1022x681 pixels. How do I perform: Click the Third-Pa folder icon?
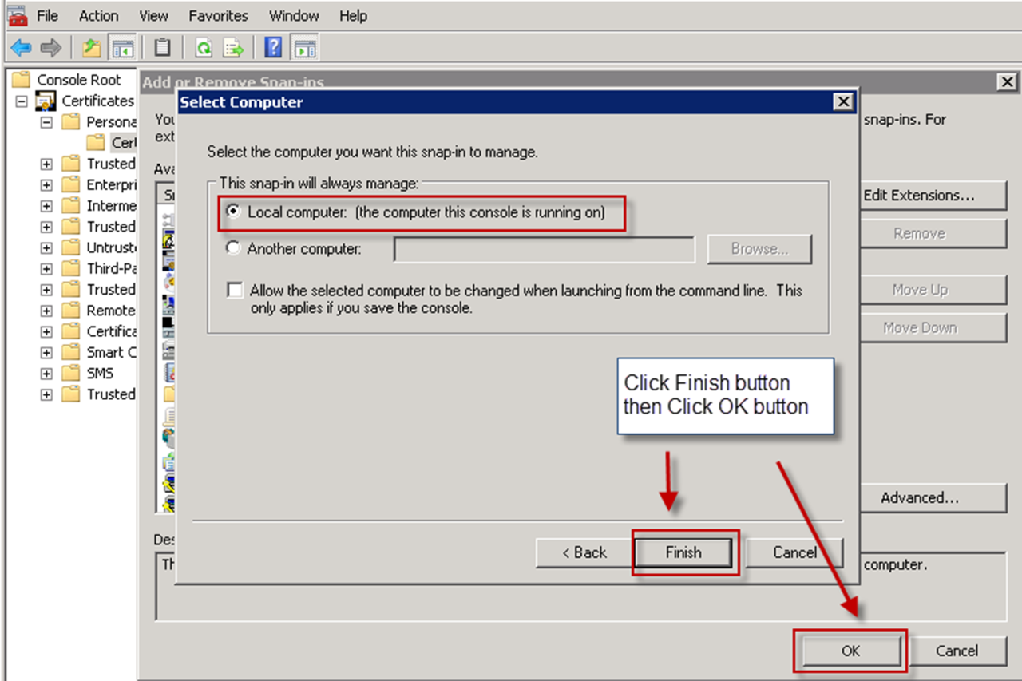pyautogui.click(x=72, y=268)
